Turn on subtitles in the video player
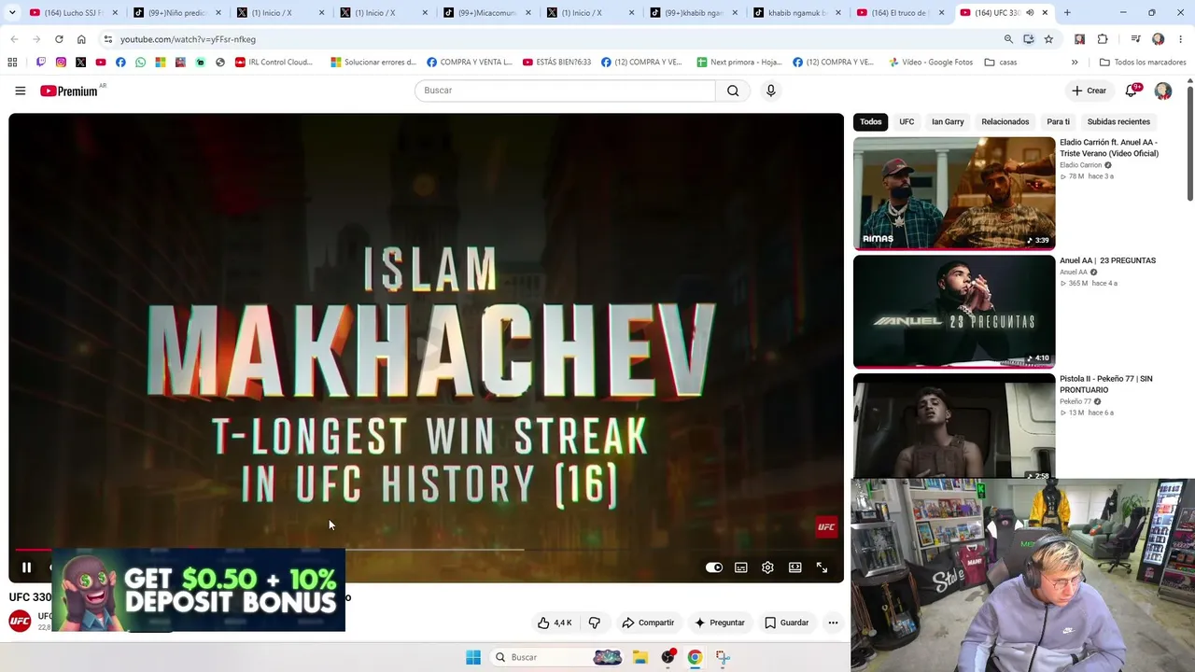Image resolution: width=1195 pixels, height=672 pixels. tap(740, 567)
